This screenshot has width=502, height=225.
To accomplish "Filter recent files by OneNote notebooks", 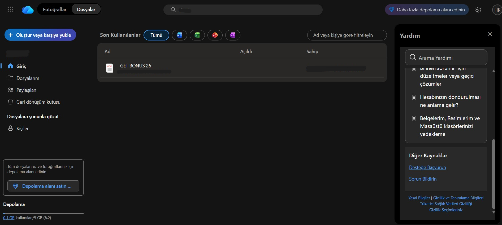I will [x=233, y=35].
